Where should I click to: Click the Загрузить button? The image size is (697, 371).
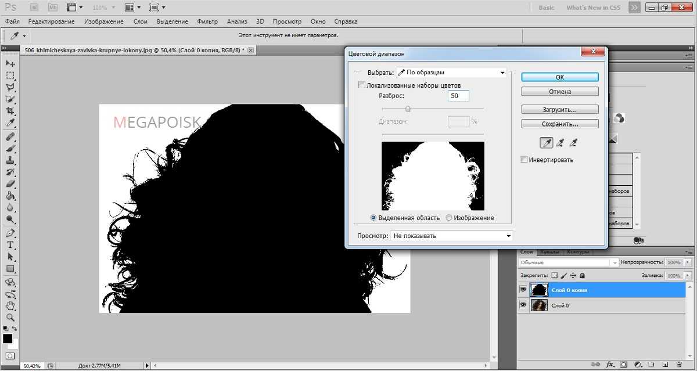[x=559, y=109]
